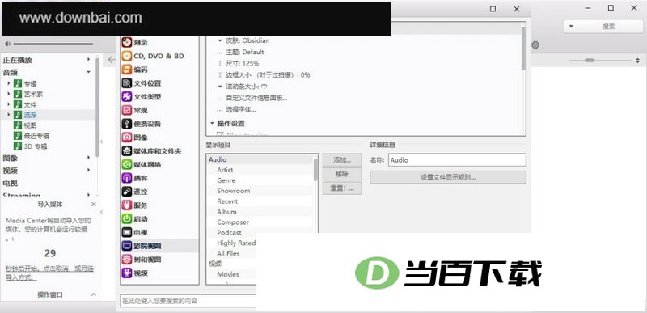Click the 艺术家 music note icon
This screenshot has width=647, height=313.
[x=18, y=94]
